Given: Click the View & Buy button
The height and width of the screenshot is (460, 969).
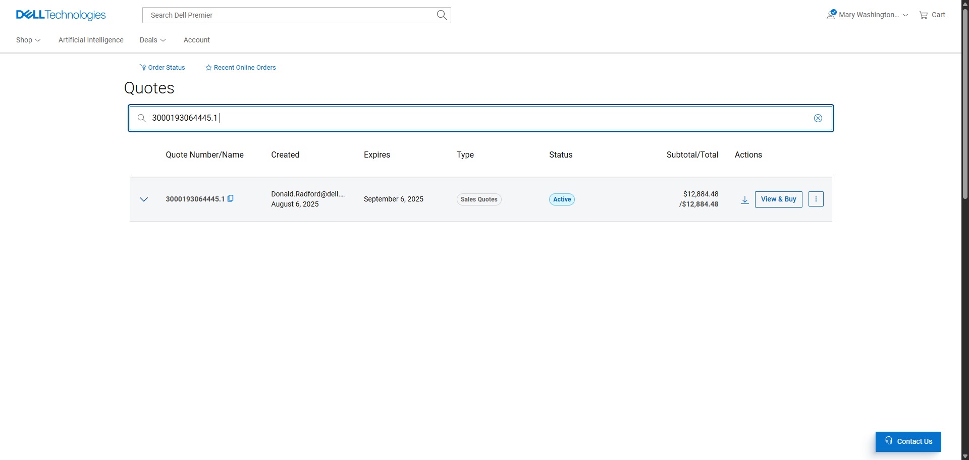Looking at the screenshot, I should [778, 199].
